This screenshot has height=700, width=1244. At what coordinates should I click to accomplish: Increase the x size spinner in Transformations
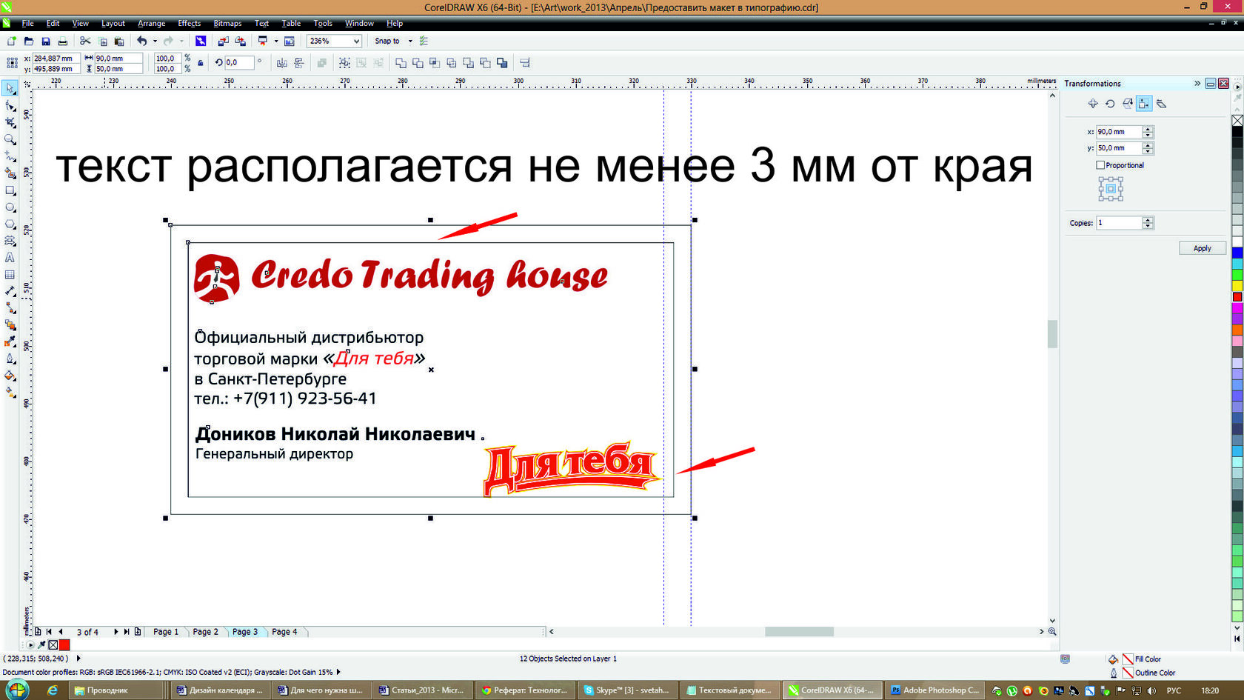1148,129
